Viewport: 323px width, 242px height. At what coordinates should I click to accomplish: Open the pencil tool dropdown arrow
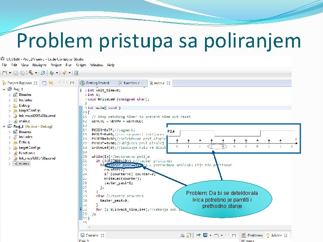pos(70,73)
